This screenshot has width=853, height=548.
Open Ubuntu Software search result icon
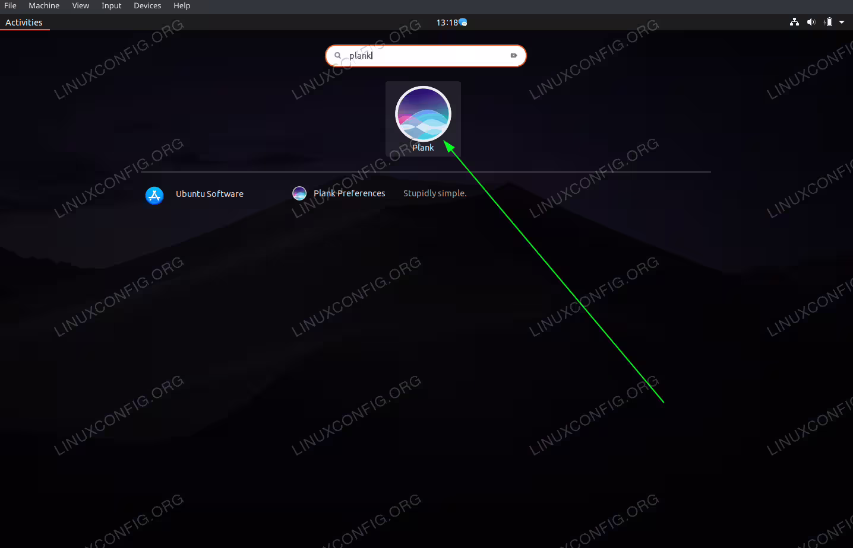click(154, 195)
